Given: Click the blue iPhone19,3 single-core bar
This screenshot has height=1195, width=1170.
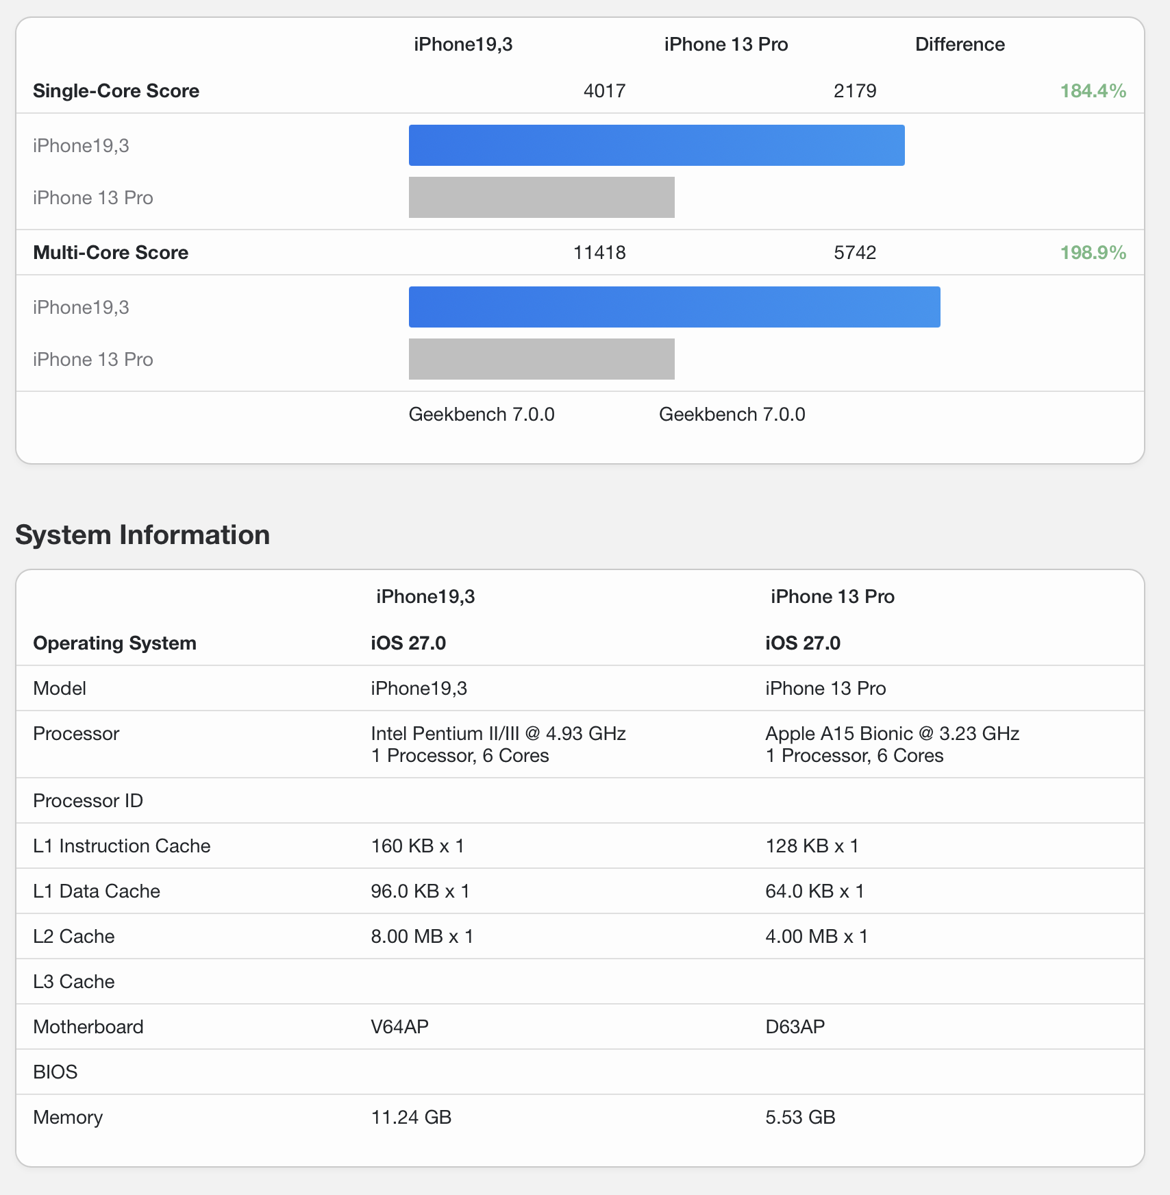Looking at the screenshot, I should tap(656, 145).
